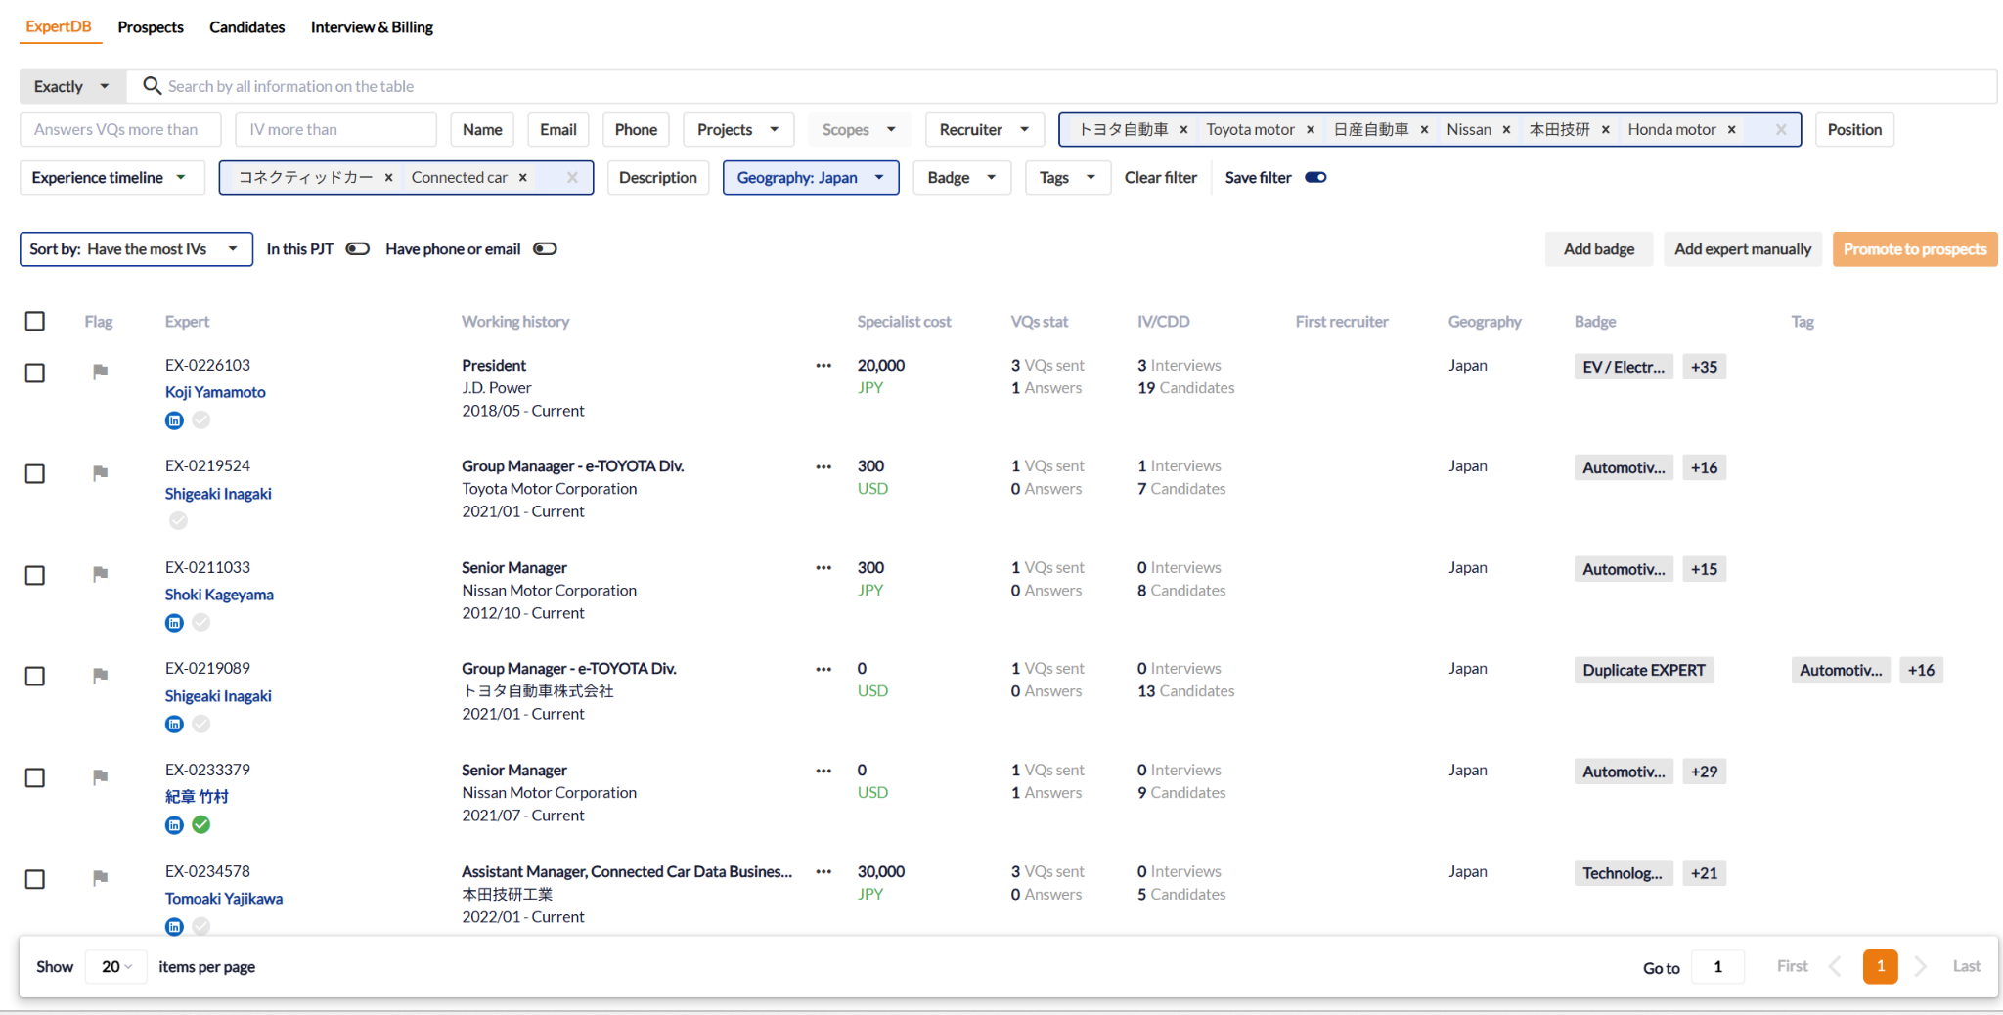2003x1015 pixels.
Task: Flag expert EX-0219089 Shigeaki Inagaki
Action: (x=100, y=676)
